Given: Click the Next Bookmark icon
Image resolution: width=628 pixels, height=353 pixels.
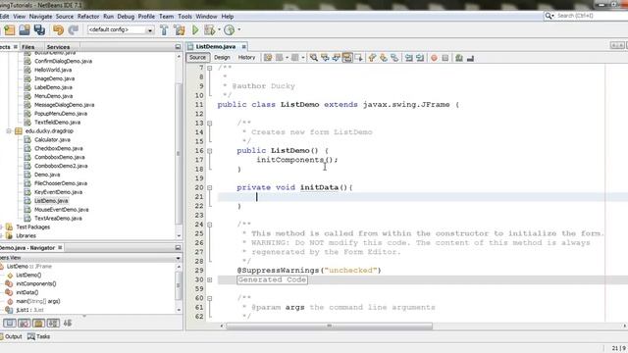Looking at the screenshot, I should click(384, 58).
